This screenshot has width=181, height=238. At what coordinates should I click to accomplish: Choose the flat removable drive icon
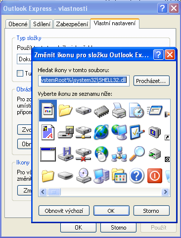point(66,176)
